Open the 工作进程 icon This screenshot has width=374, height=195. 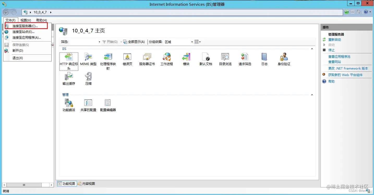[x=167, y=57]
